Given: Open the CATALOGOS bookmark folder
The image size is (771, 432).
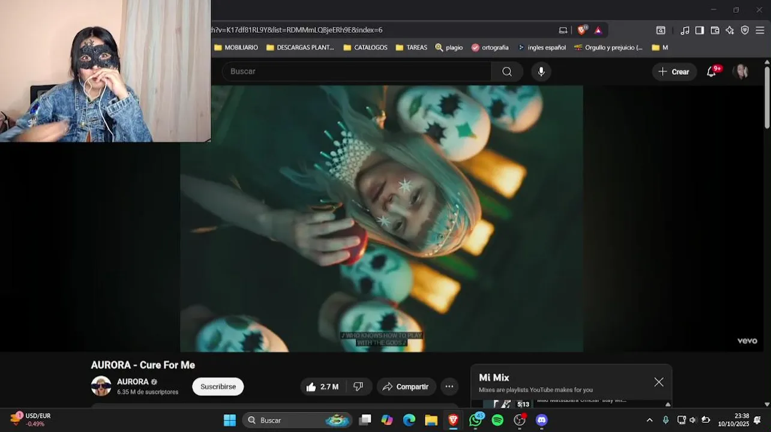Looking at the screenshot, I should tap(365, 47).
